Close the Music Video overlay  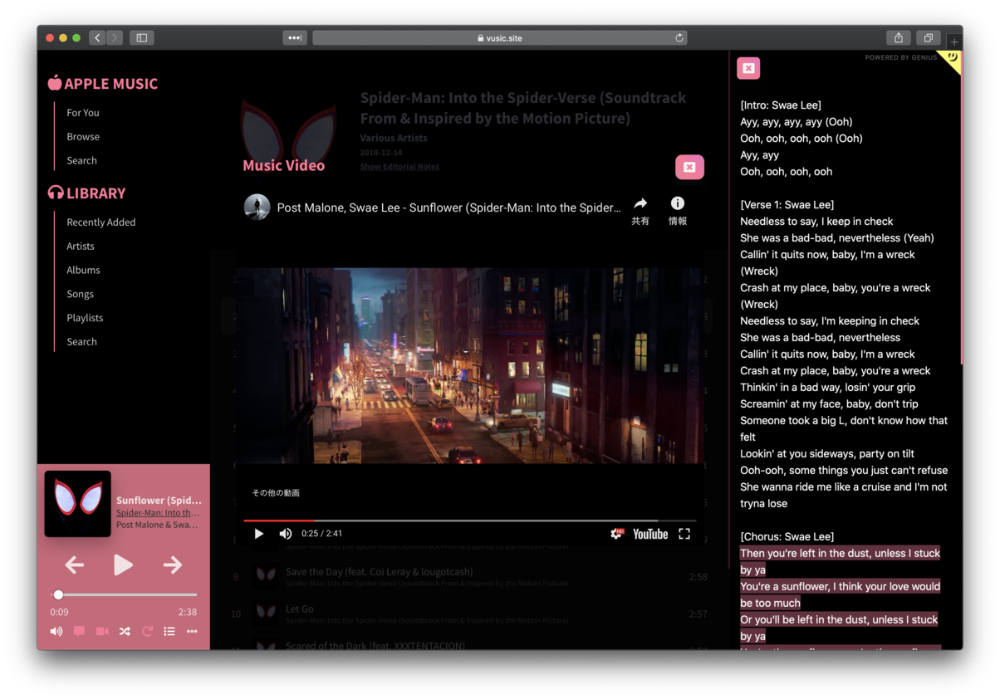tap(689, 167)
